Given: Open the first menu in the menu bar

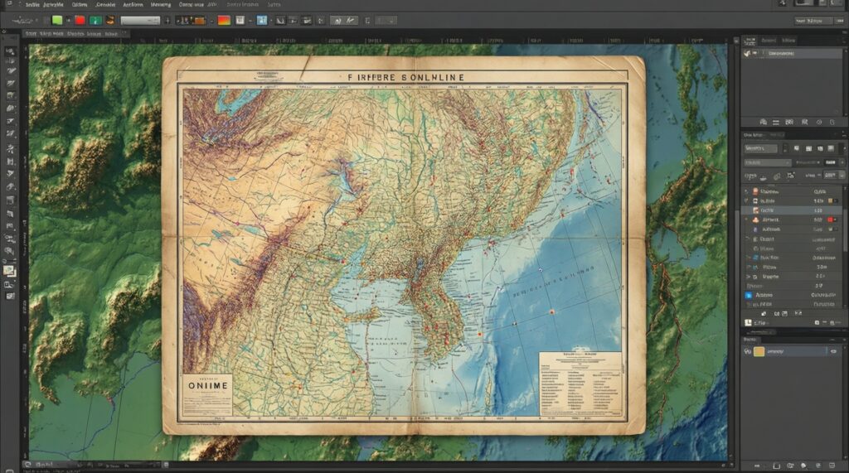Looking at the screenshot, I should point(31,5).
